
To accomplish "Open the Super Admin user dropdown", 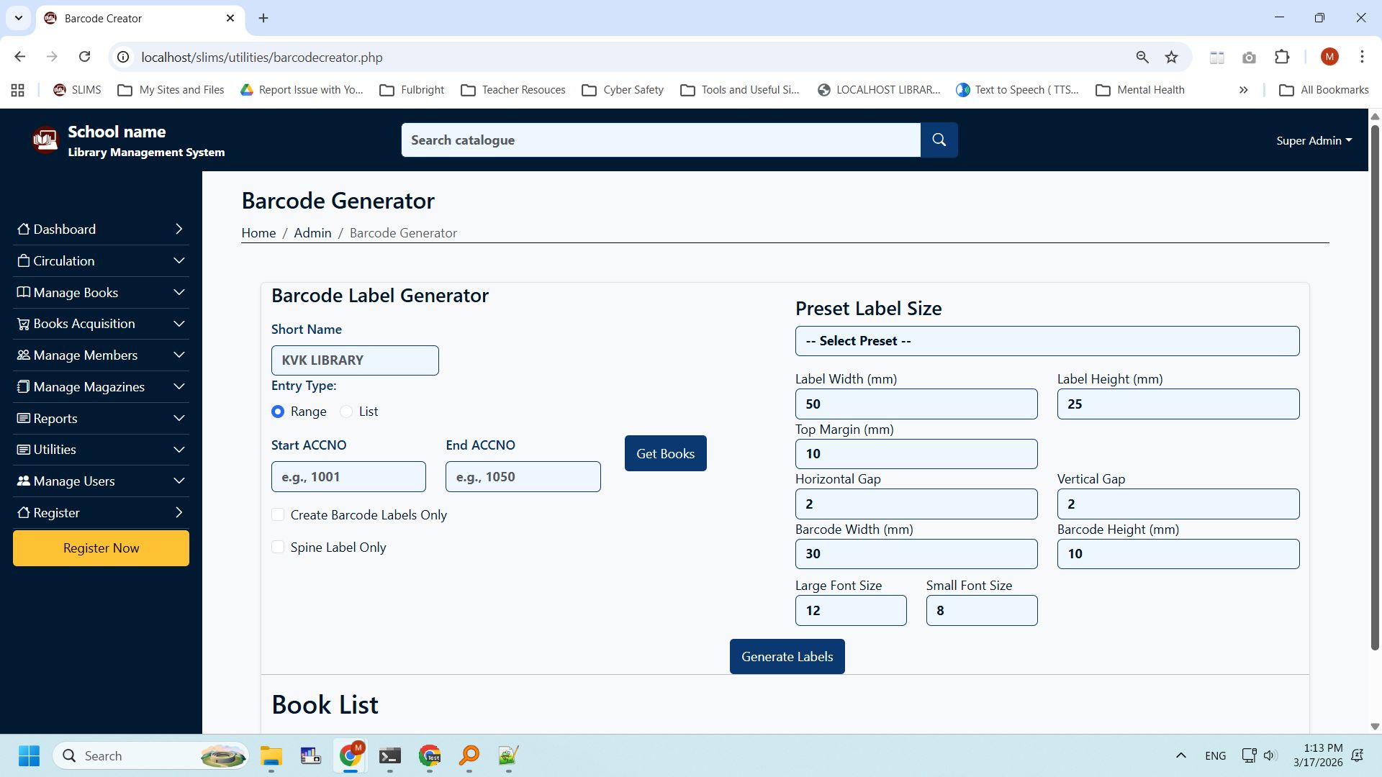I will coord(1314,140).
